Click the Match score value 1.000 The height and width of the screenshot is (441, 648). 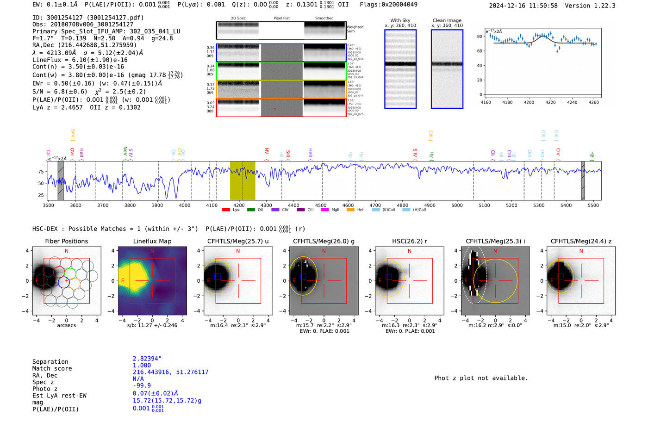pyautogui.click(x=142, y=365)
